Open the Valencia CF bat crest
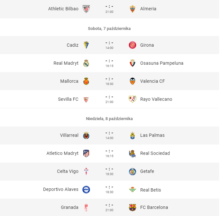Screen dimensions: 220x216 tap(133, 81)
